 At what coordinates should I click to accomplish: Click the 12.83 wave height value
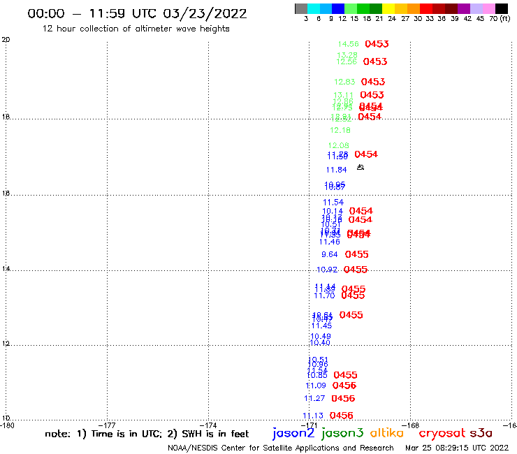[x=344, y=82]
